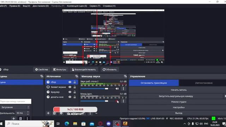
Task: Click the globe icon of Браузер source
Action: pos(48,92)
